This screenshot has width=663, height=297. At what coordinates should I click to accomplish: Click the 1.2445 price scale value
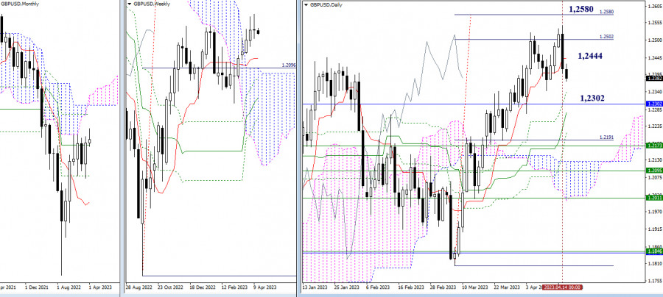tap(655, 57)
